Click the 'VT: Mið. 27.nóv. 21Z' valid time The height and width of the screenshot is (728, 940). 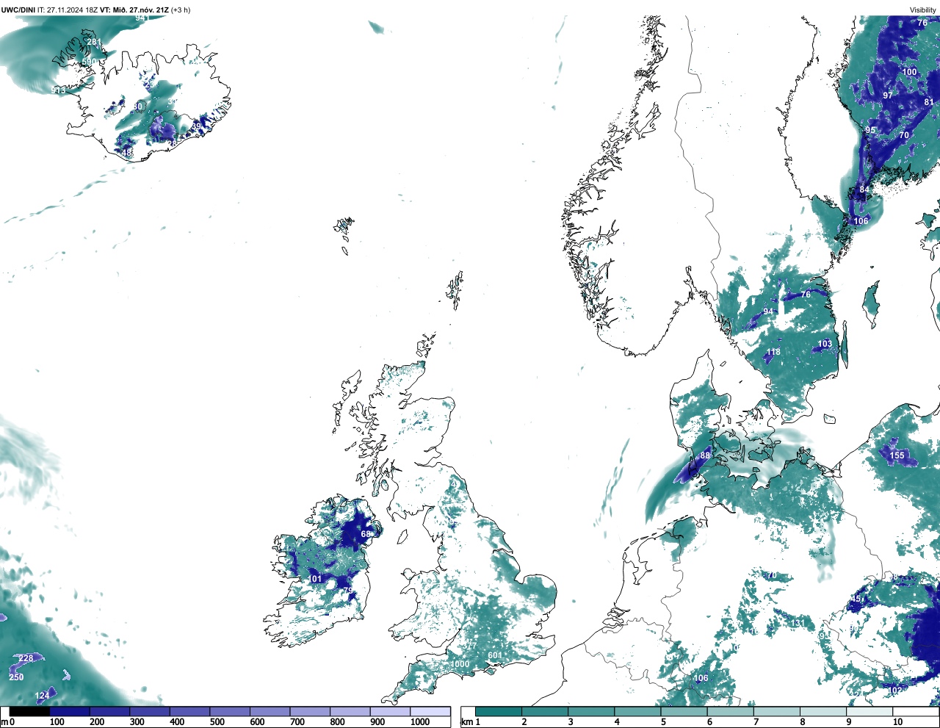[x=134, y=10]
